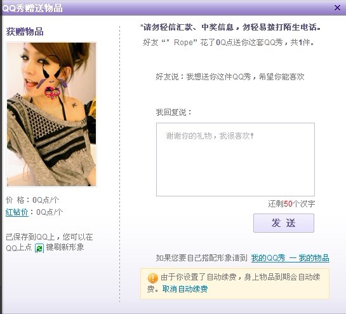Click the green refresh icon
This screenshot has height=314, width=346.
(x=39, y=248)
